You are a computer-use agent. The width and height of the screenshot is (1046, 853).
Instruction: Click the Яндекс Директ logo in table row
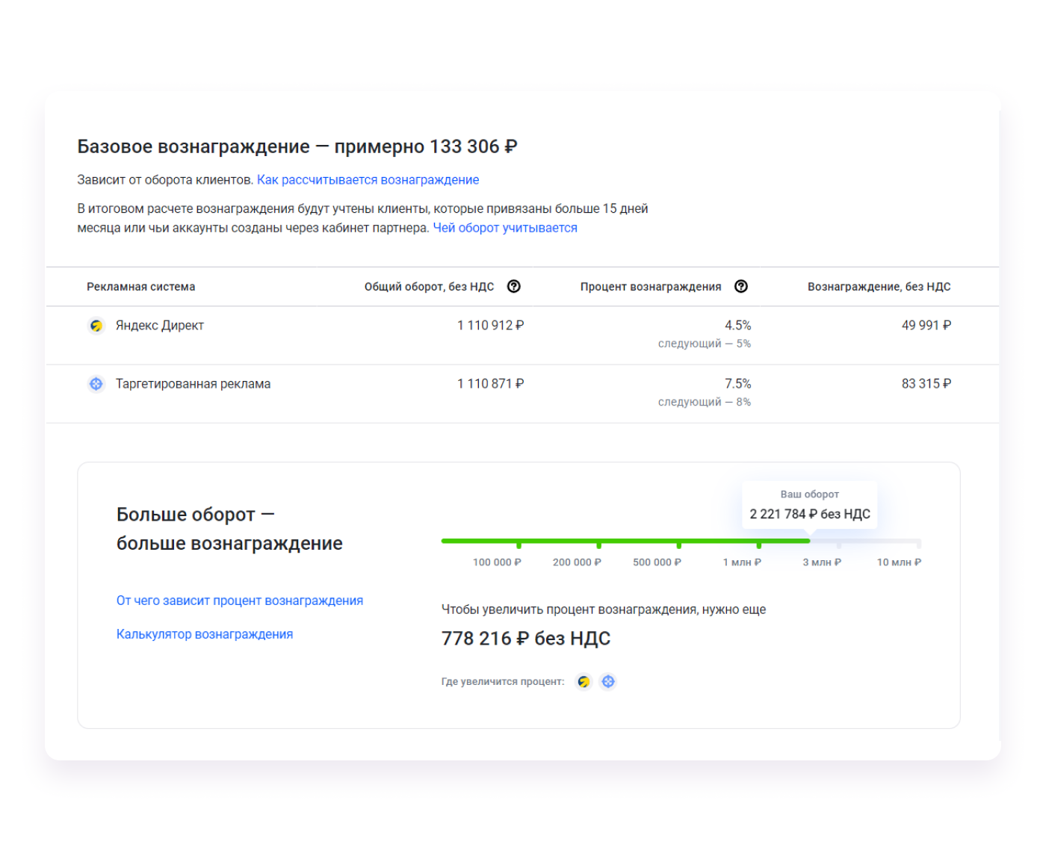96,326
